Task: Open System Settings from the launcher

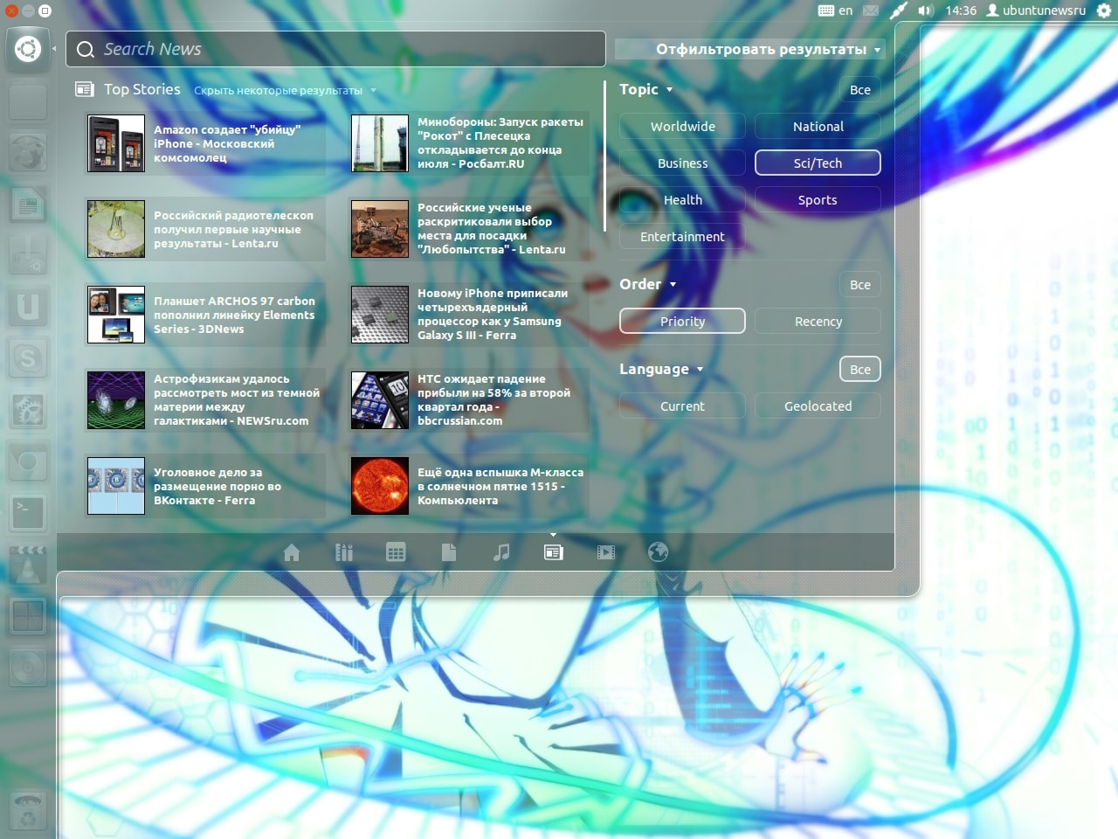Action: [28, 410]
